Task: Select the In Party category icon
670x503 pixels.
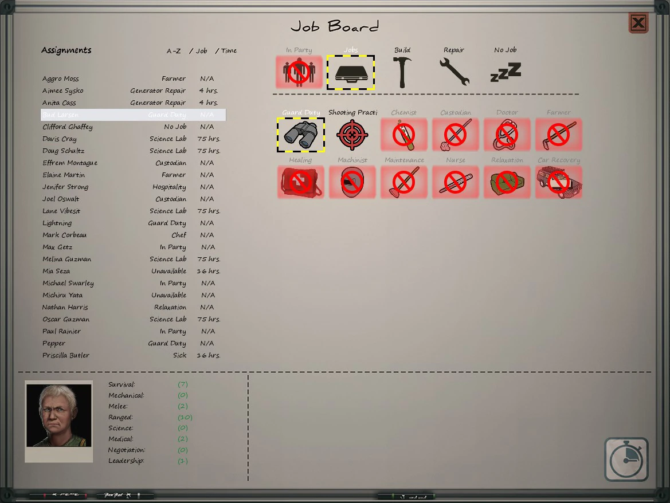Action: tap(299, 72)
